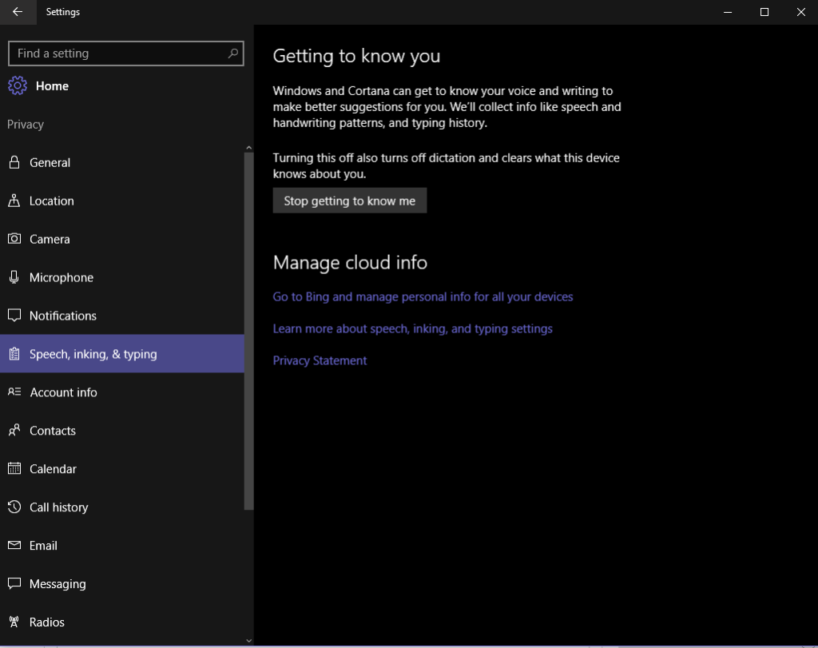This screenshot has height=648, width=818.
Task: Click the Radios antenna icon
Action: (14, 622)
